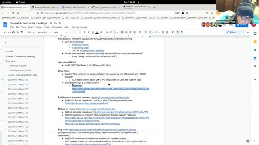Toggle the bulleted list
The width and height of the screenshot is (259, 145).
pos(150,32)
